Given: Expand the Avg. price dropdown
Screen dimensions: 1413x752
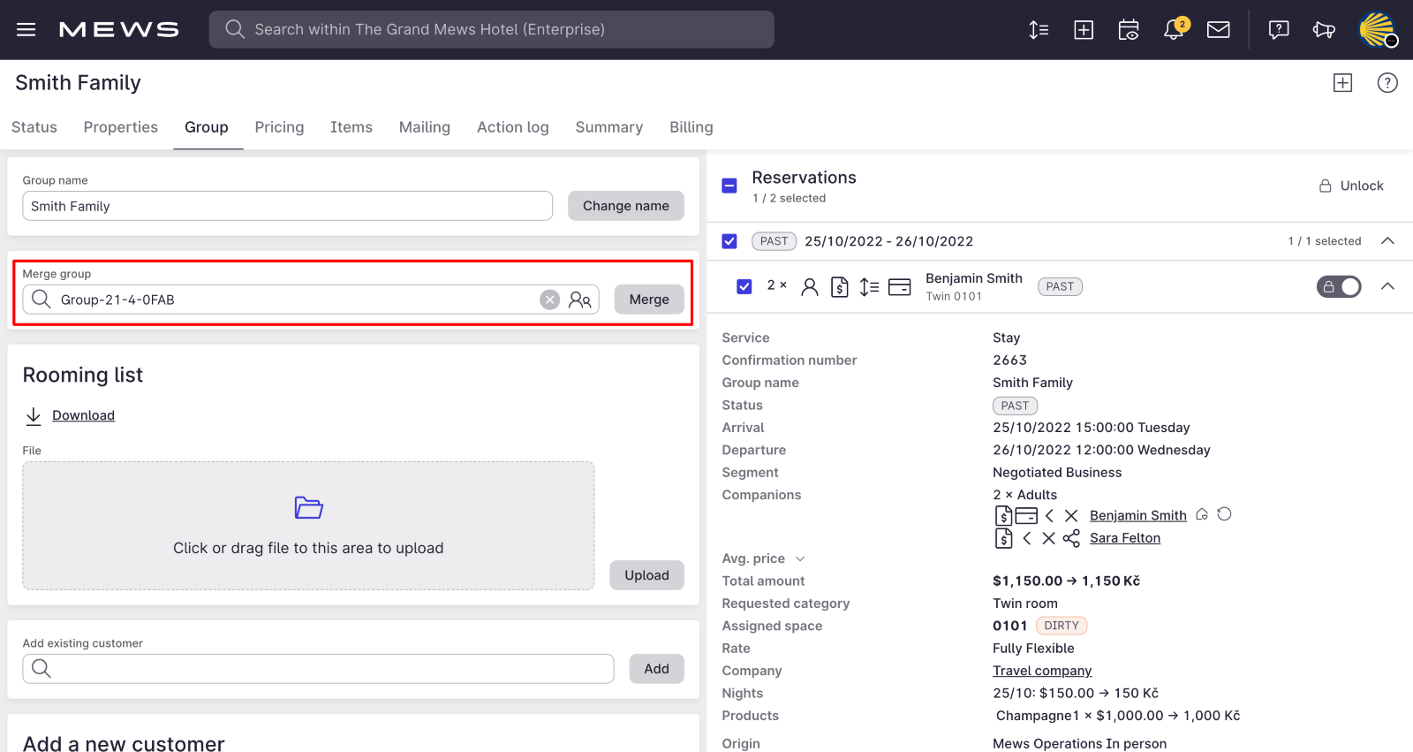Looking at the screenshot, I should click(800, 558).
